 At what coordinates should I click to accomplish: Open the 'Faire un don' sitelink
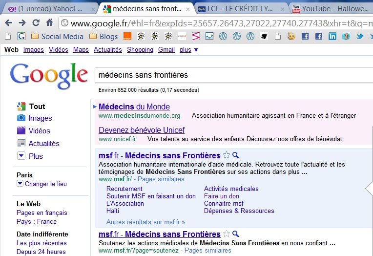point(222,196)
